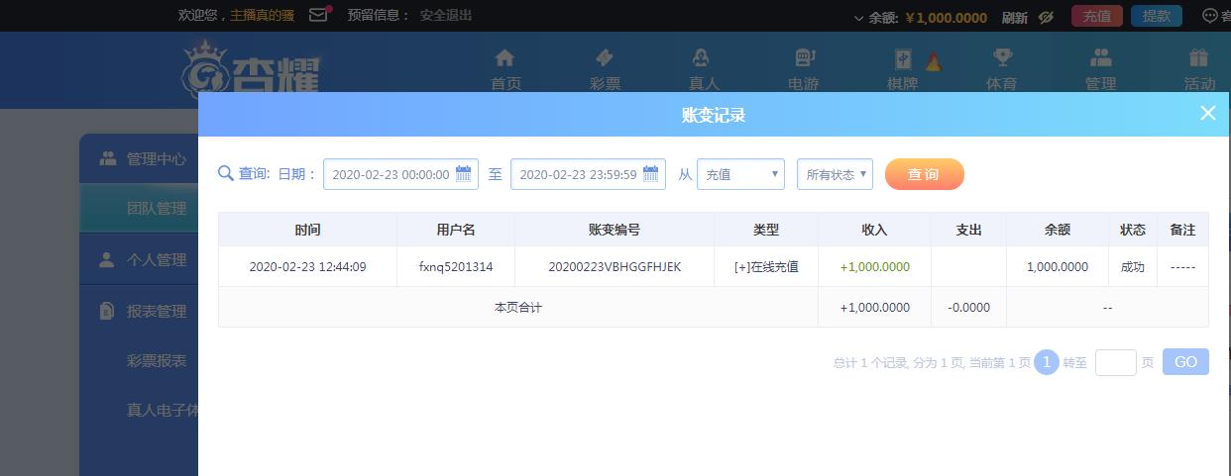Click the page number jump input field
This screenshot has width=1231, height=476.
coord(1115,362)
